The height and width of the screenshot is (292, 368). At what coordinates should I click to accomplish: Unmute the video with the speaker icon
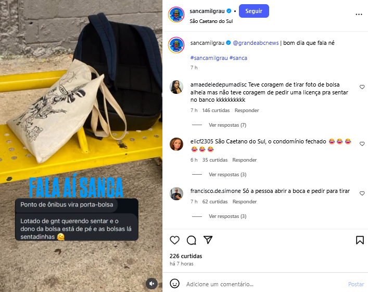pyautogui.click(x=152, y=284)
